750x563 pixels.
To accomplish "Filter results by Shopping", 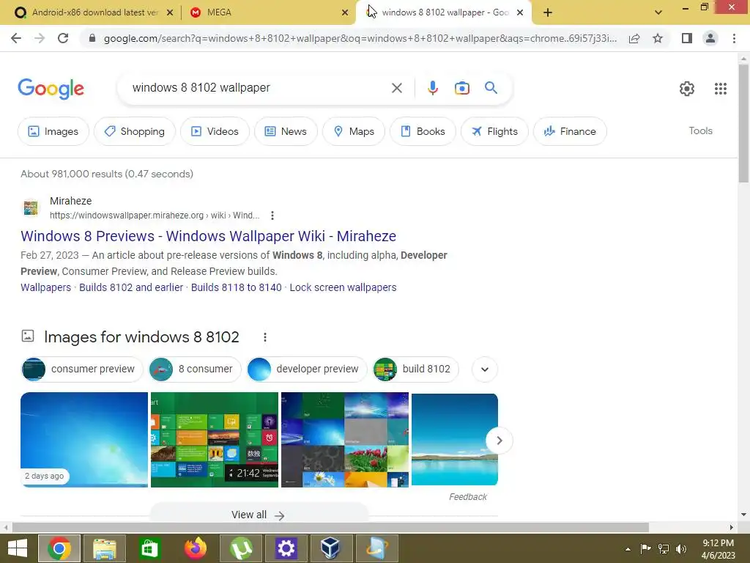I will (135, 131).
